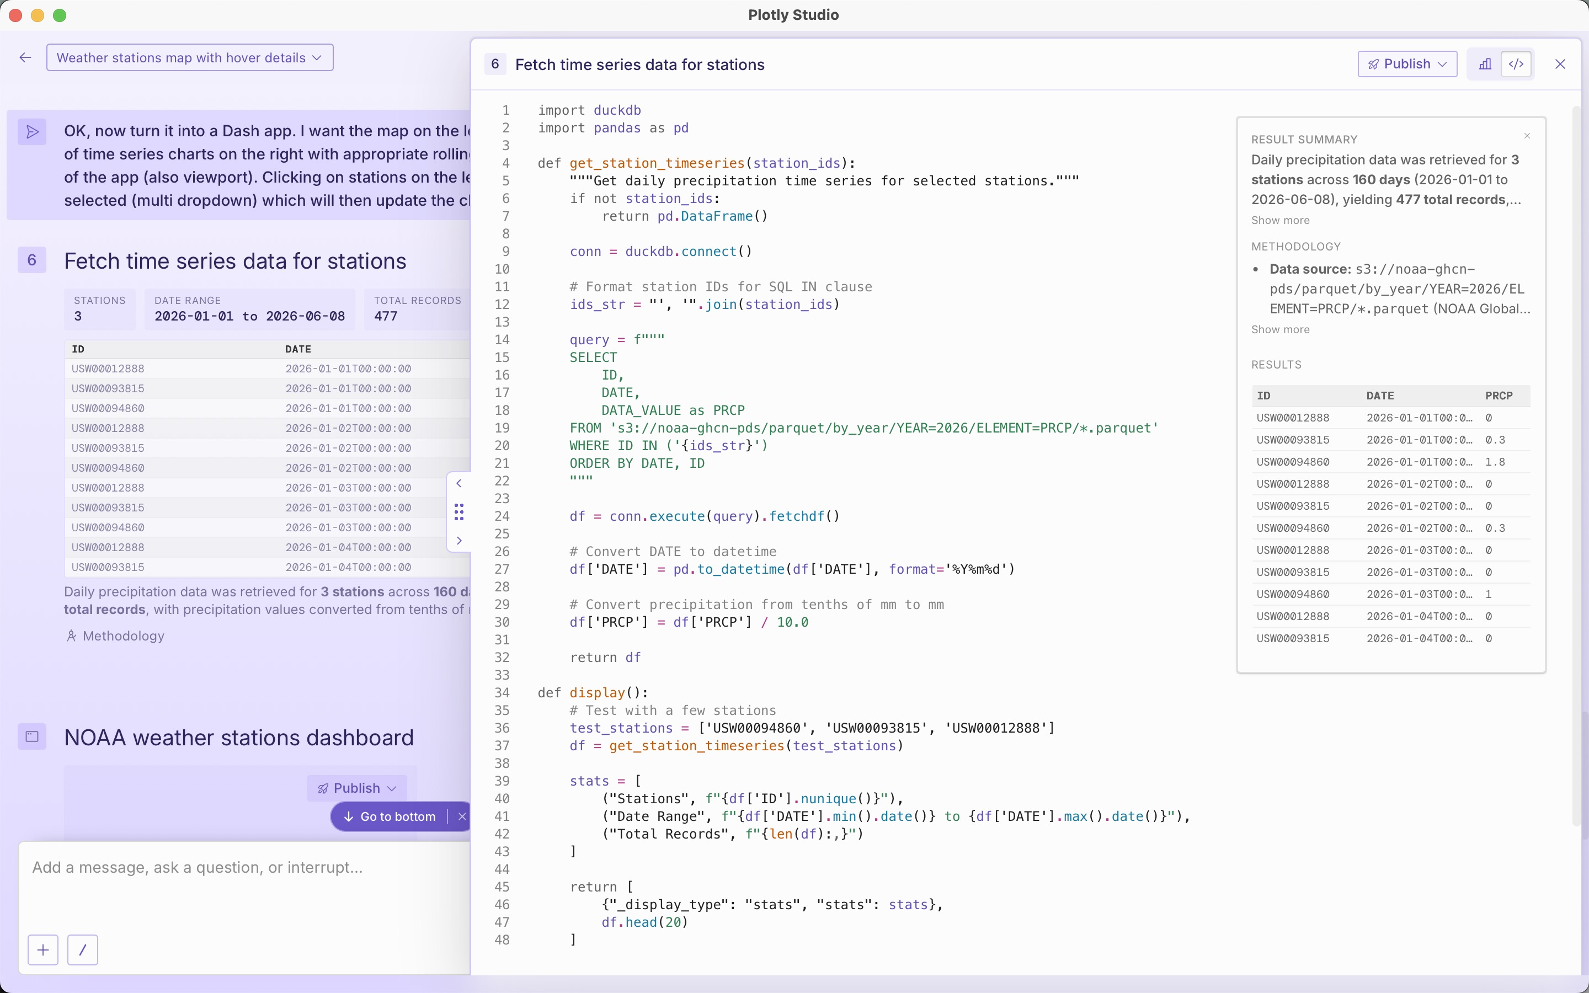Click the DATE column header in Results table
This screenshot has width=1589, height=993.
(1380, 396)
